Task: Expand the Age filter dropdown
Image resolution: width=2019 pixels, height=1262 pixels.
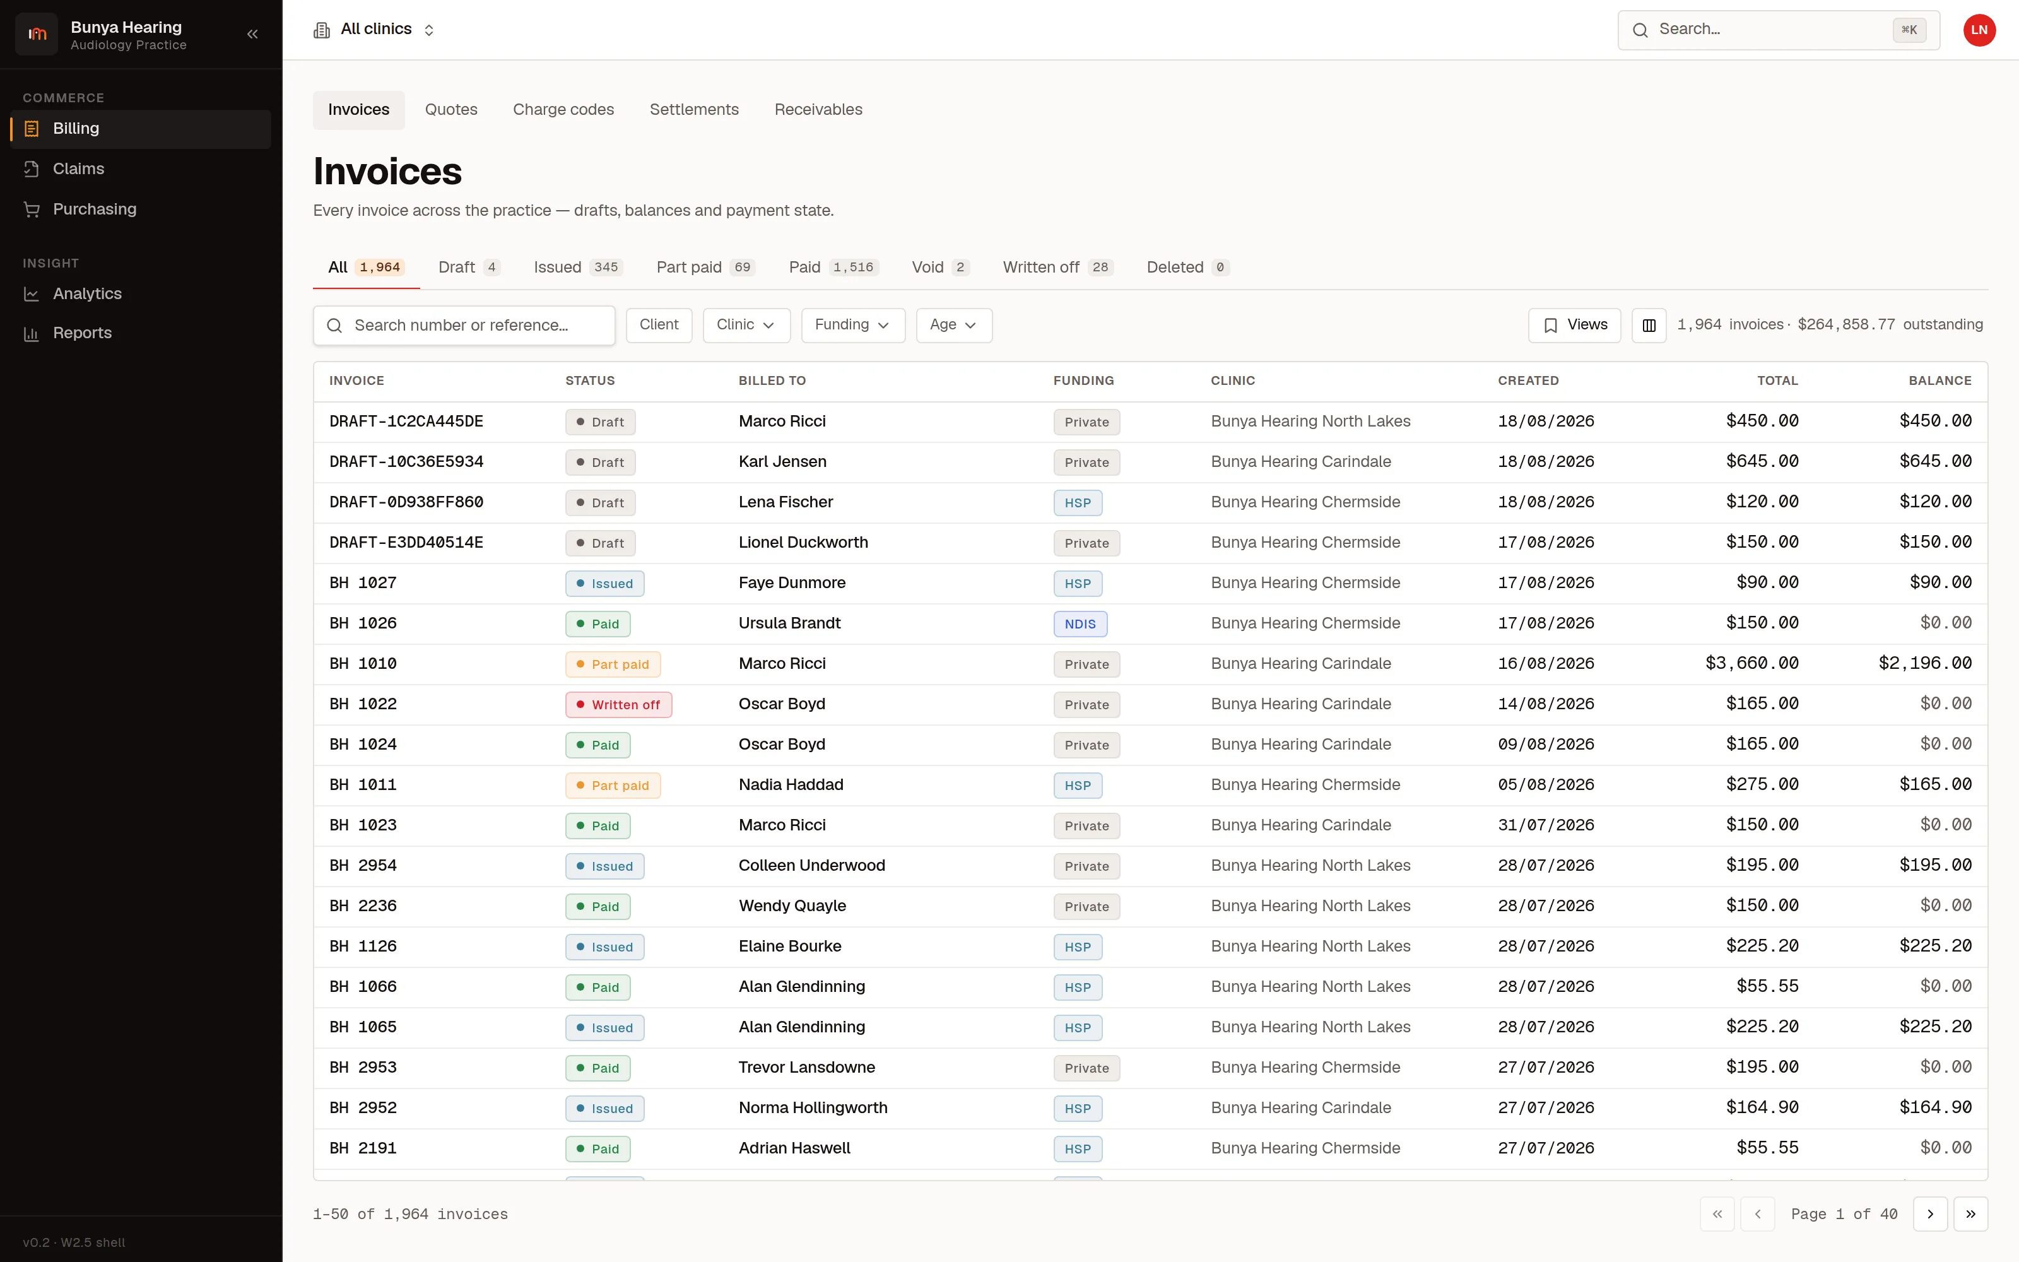Action: pyautogui.click(x=953, y=326)
